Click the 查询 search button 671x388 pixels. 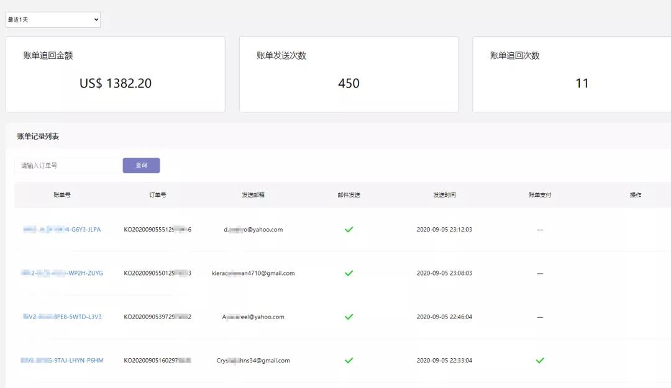pos(141,165)
